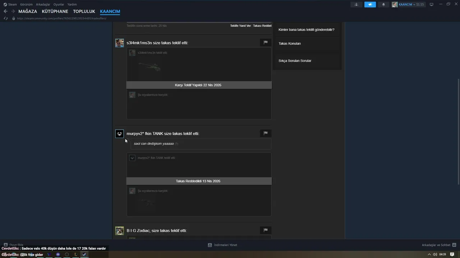Open the blue megaphone announcements button
This screenshot has height=258, width=460.
point(370,4)
